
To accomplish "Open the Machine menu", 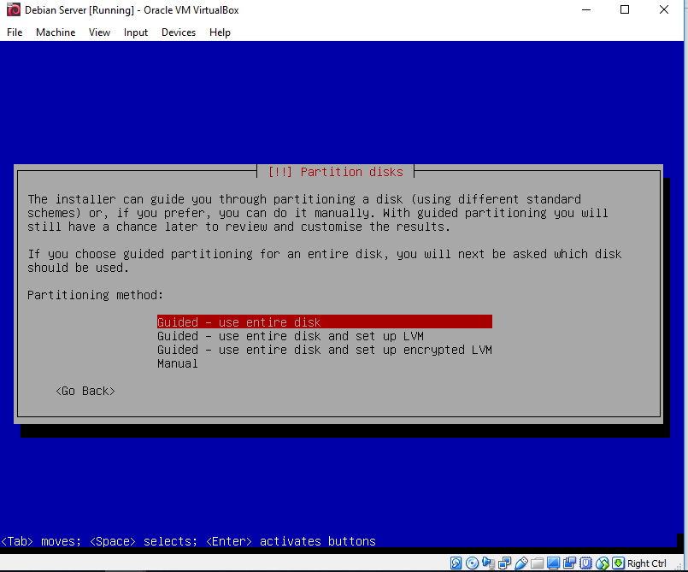I will click(x=56, y=32).
